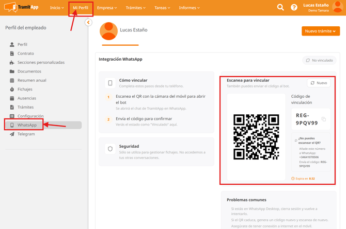Select WhatsApp in the sidebar
This screenshot has height=229, width=346.
27,125
